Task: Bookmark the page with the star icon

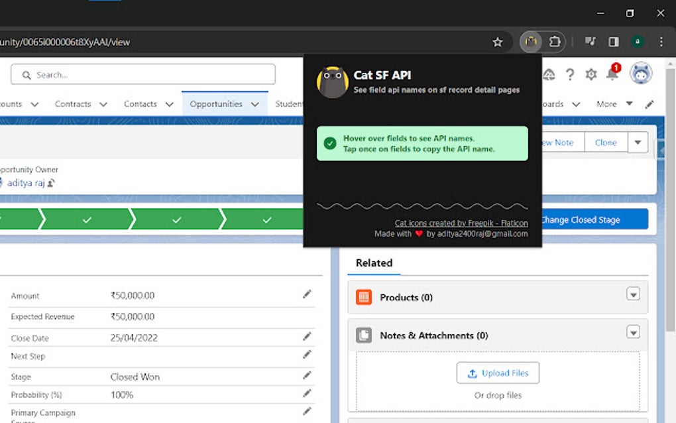Action: pos(498,41)
